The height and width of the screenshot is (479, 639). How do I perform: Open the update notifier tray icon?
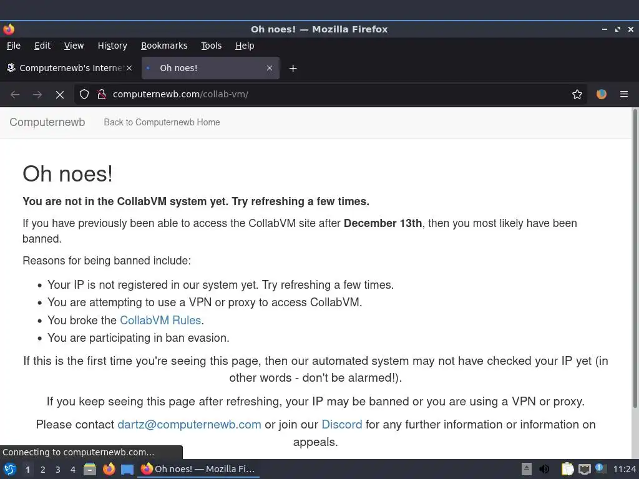[600, 468]
